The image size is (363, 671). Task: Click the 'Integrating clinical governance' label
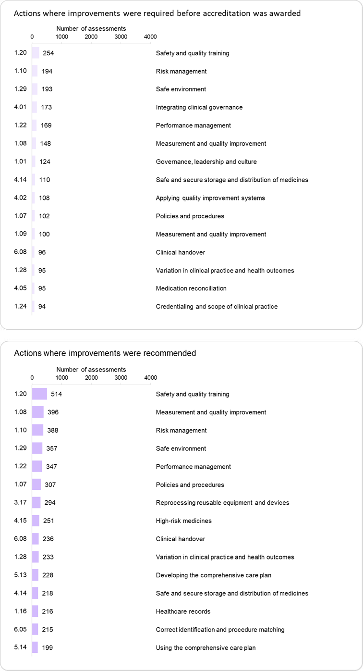pos(199,107)
